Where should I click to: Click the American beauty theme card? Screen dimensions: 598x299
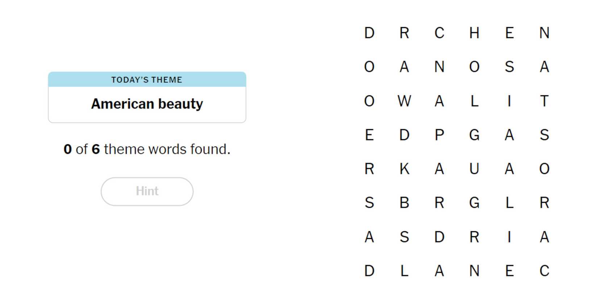point(147,104)
